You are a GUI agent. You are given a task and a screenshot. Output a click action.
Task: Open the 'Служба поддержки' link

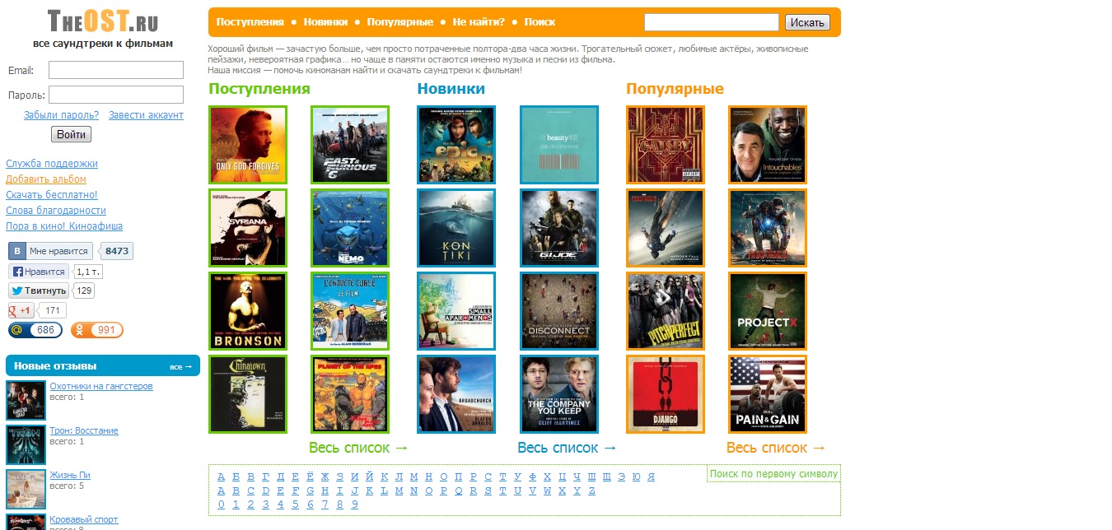coord(52,164)
